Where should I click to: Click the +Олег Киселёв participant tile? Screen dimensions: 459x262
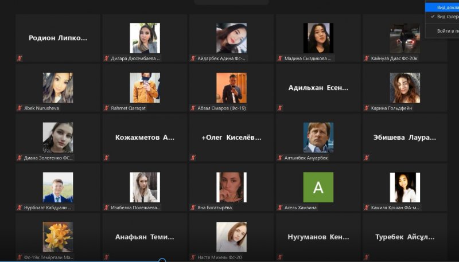(231, 138)
